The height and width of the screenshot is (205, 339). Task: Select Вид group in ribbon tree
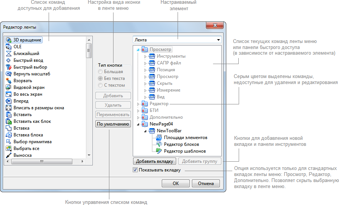click(161, 97)
